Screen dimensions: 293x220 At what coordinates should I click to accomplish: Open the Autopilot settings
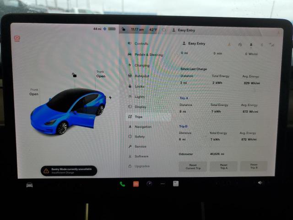pyautogui.click(x=138, y=76)
